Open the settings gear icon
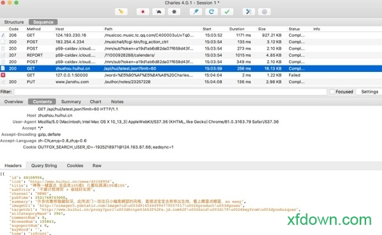382x235 pixels. (x=264, y=11)
